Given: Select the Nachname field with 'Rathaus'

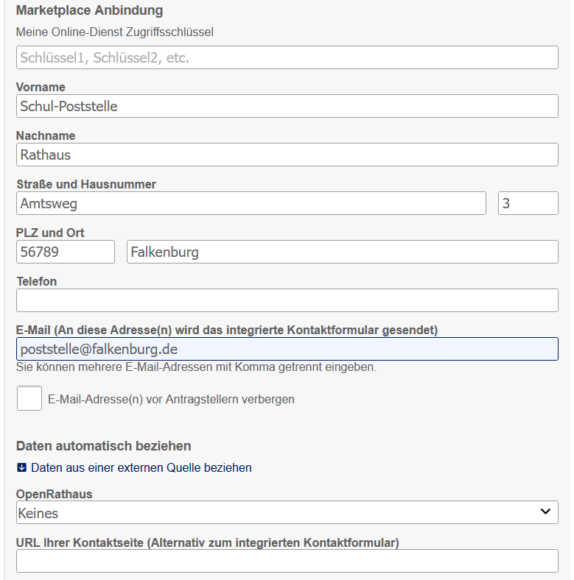Looking at the screenshot, I should pyautogui.click(x=287, y=155).
